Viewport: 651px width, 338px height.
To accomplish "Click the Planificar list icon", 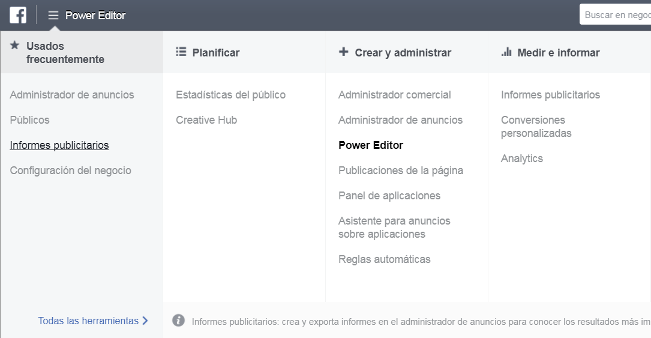I will (181, 52).
